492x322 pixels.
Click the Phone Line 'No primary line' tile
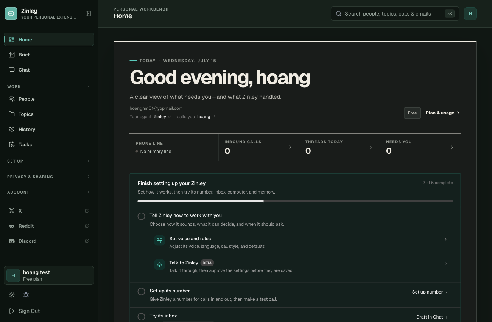[x=174, y=147]
